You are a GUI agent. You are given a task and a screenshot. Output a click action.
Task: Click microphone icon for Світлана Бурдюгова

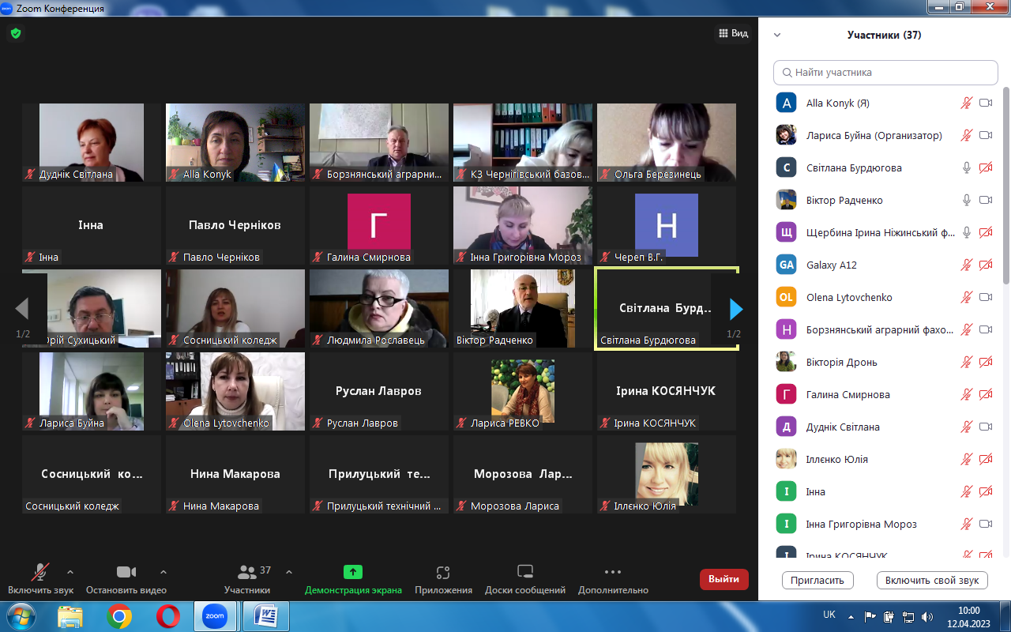pos(966,167)
